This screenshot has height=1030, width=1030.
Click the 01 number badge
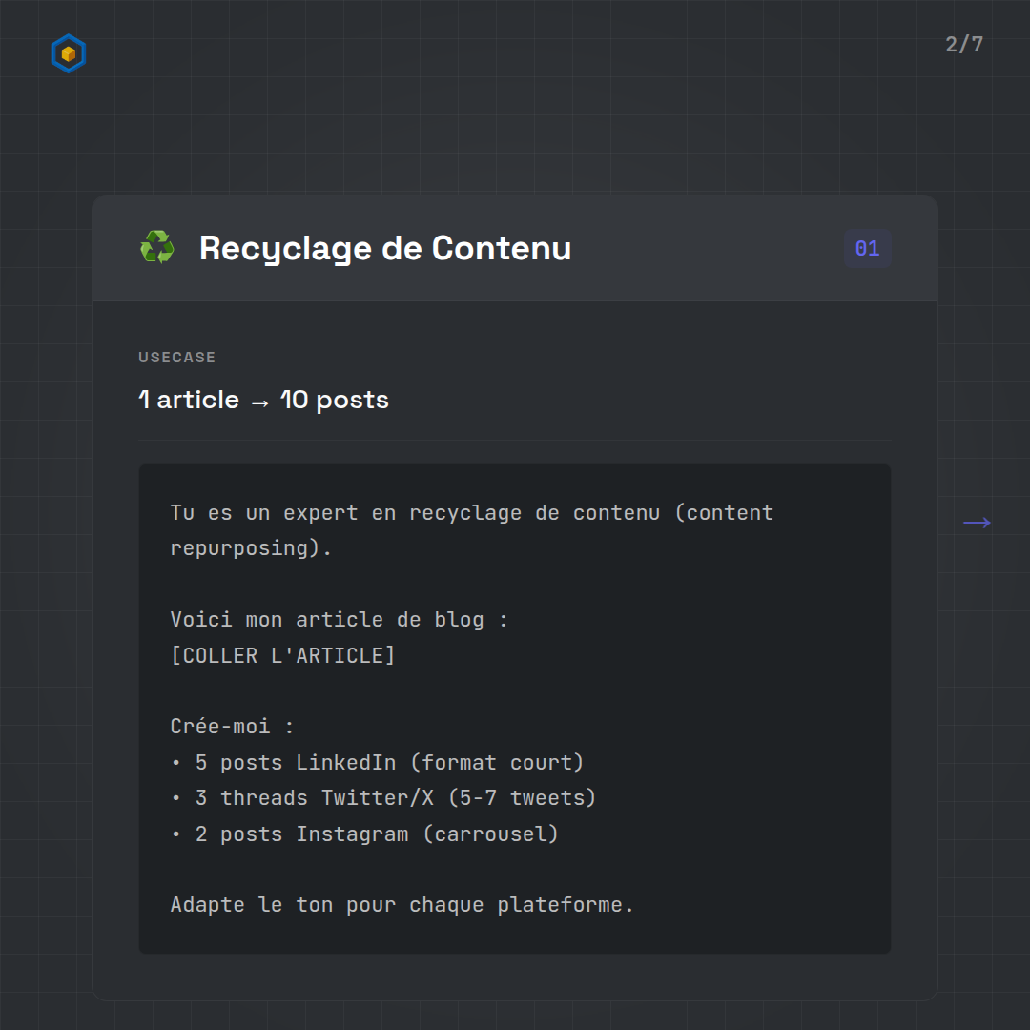[x=867, y=249]
